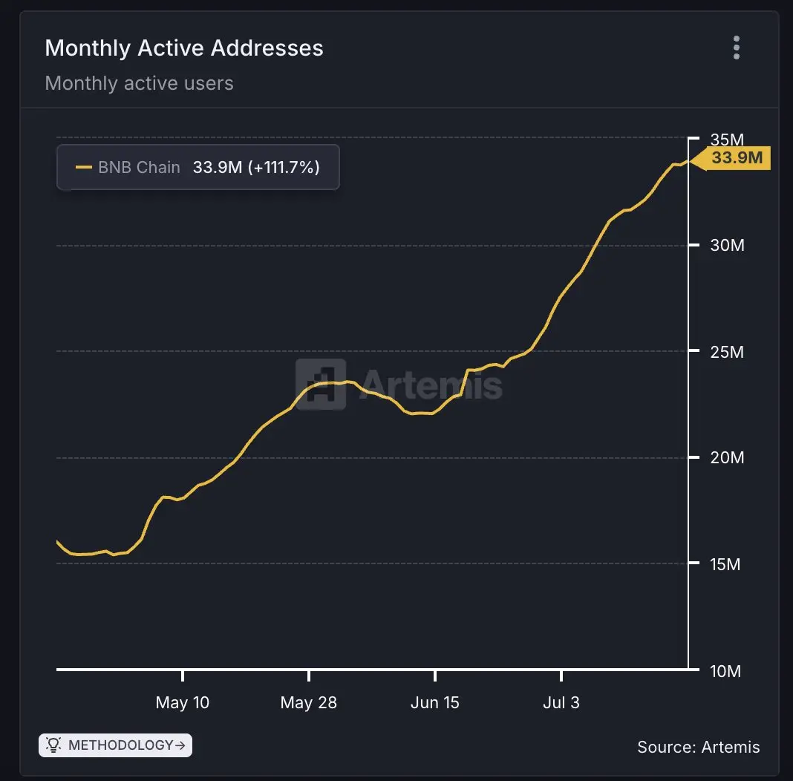Click the BNB Chain legend entry
Image resolution: width=793 pixels, height=781 pixels.
click(x=198, y=167)
